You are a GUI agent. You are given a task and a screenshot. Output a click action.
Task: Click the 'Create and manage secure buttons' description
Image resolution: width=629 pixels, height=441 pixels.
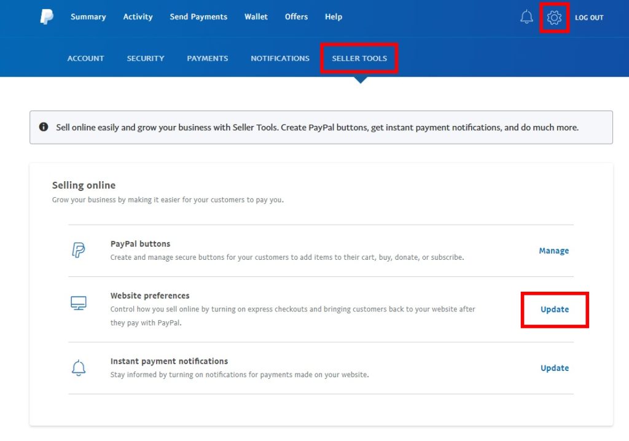click(x=287, y=257)
